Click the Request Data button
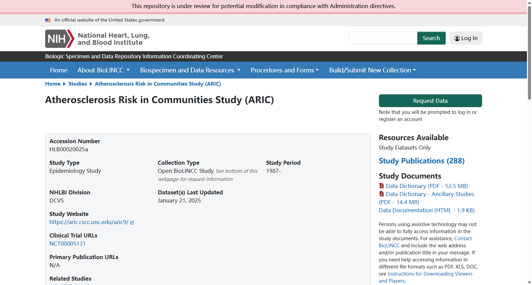The height and width of the screenshot is (285, 532). 430,101
